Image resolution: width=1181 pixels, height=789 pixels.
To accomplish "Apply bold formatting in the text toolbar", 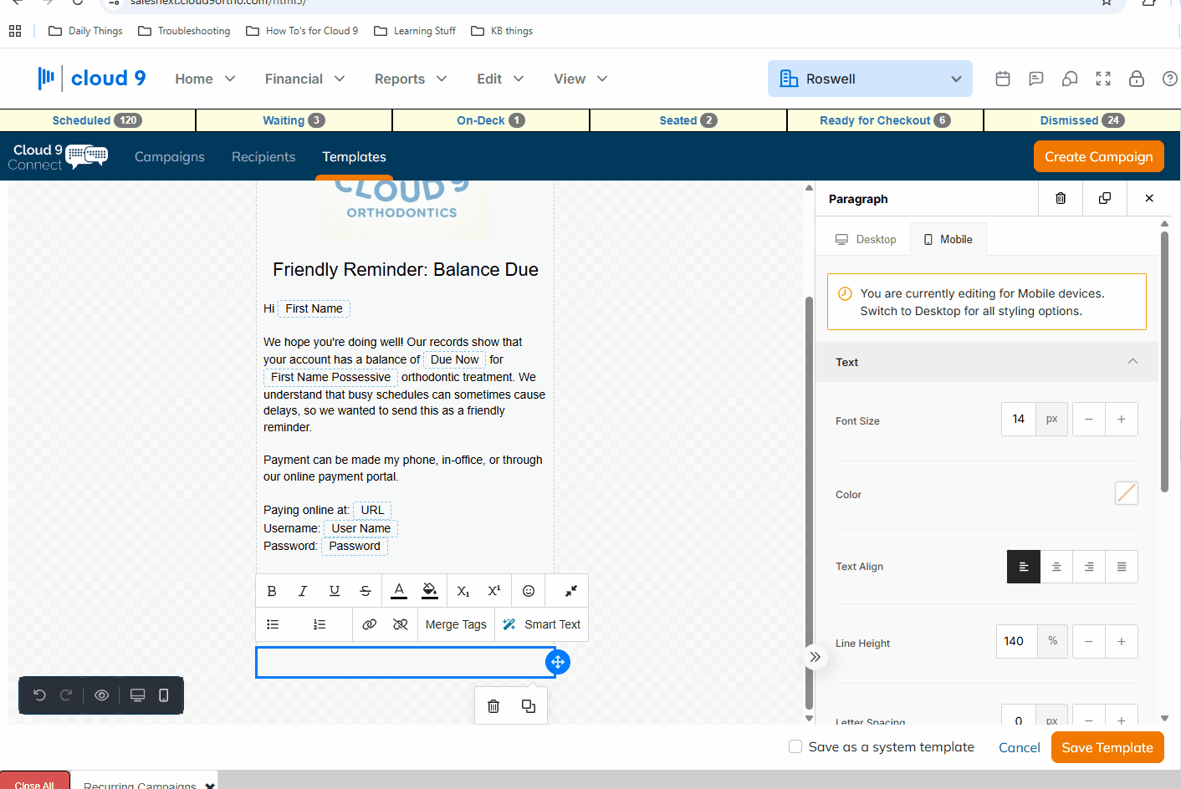I will (x=272, y=591).
